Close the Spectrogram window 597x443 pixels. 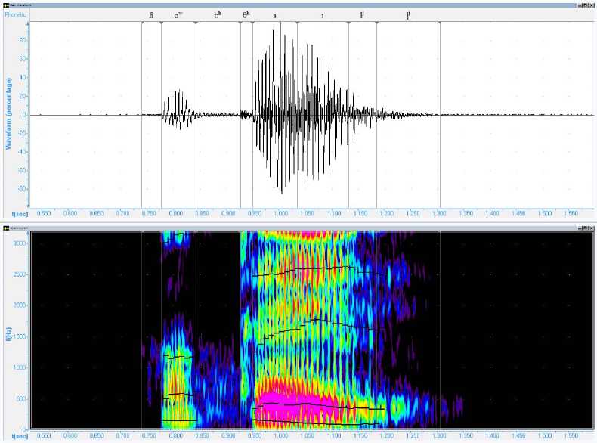[x=592, y=226]
